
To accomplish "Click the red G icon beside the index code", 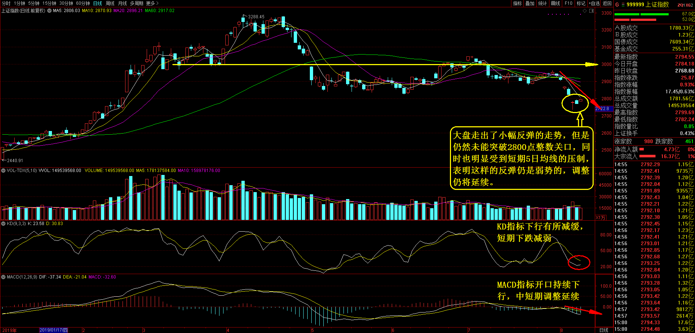I will tap(617, 4).
